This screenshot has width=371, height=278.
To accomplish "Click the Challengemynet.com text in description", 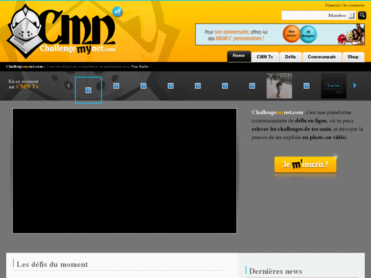I will click(x=277, y=112).
